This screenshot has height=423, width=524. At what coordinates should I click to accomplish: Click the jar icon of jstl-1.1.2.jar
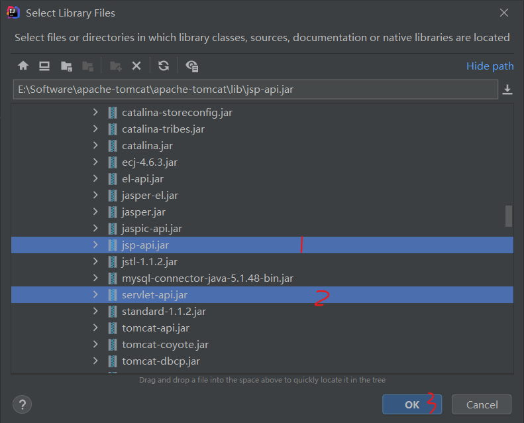click(113, 261)
